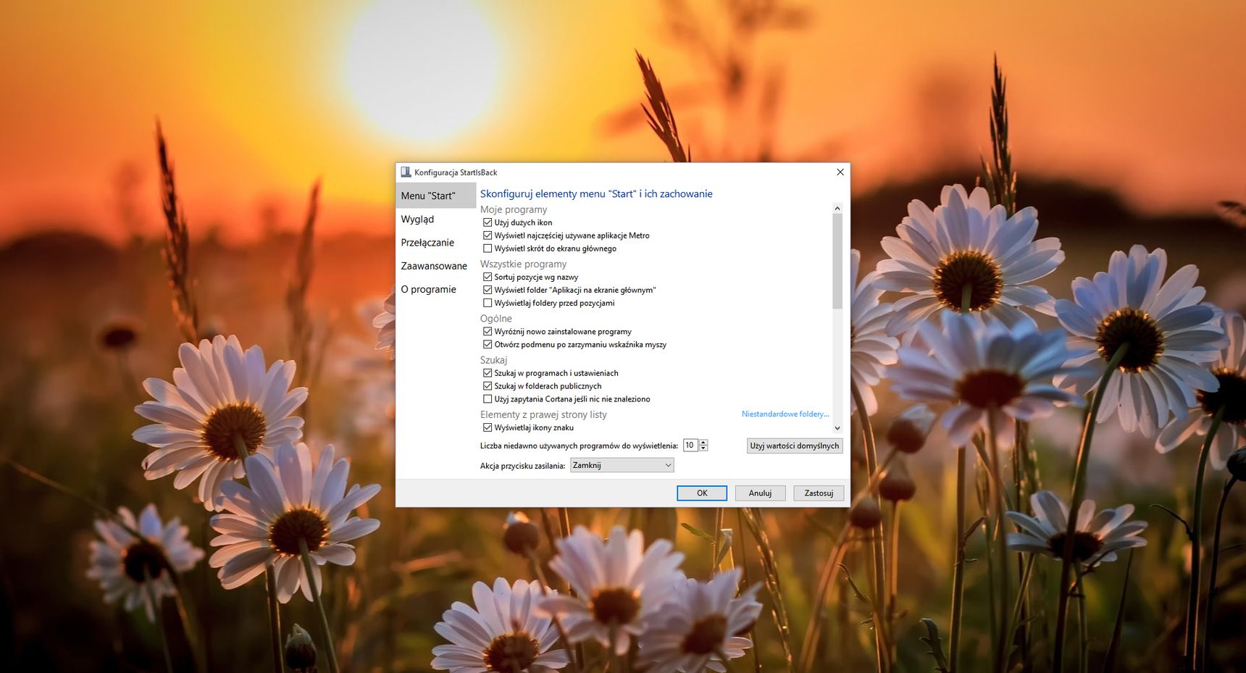Enable 'Wyświetlaj foldery przed pozycjami'

488,303
